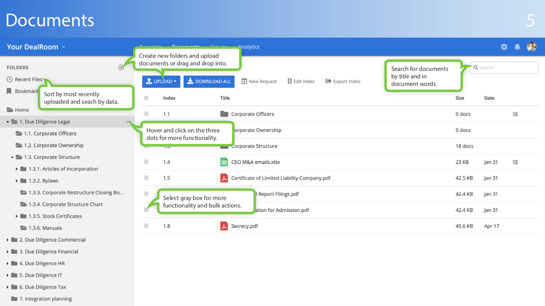Sort by the Size column header
The height and width of the screenshot is (306, 545).
tap(460, 98)
